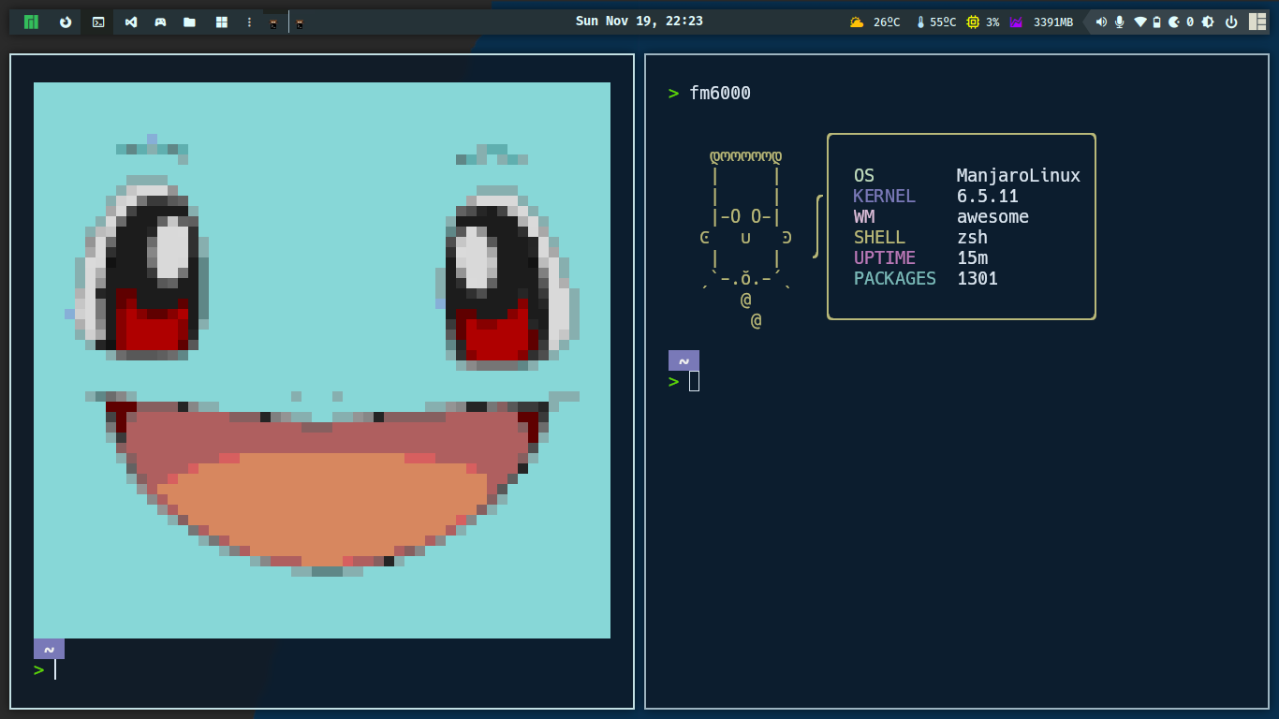Focus the terminal task right of separator

pos(300,22)
